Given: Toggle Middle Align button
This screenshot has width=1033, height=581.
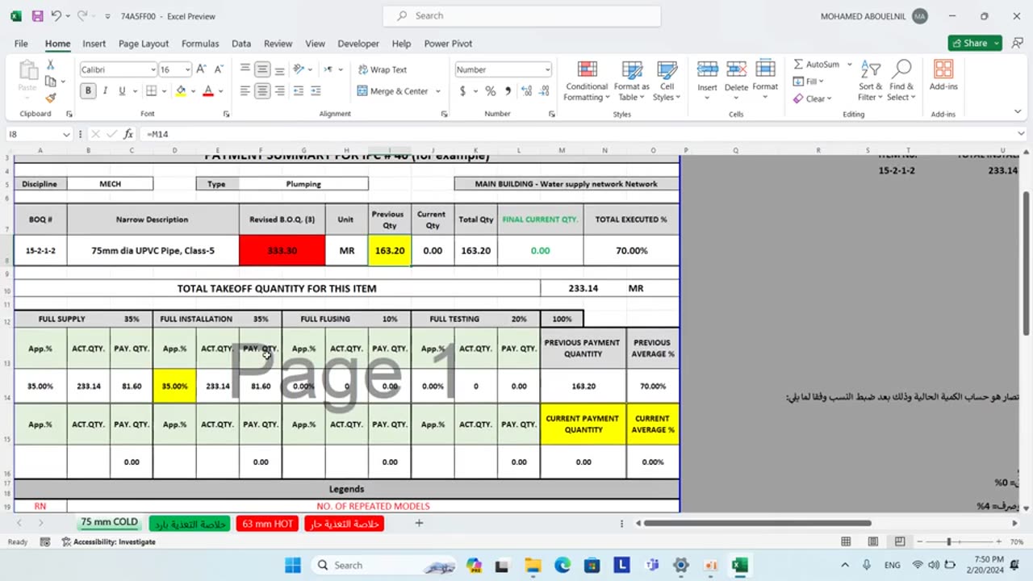Looking at the screenshot, I should [262, 69].
